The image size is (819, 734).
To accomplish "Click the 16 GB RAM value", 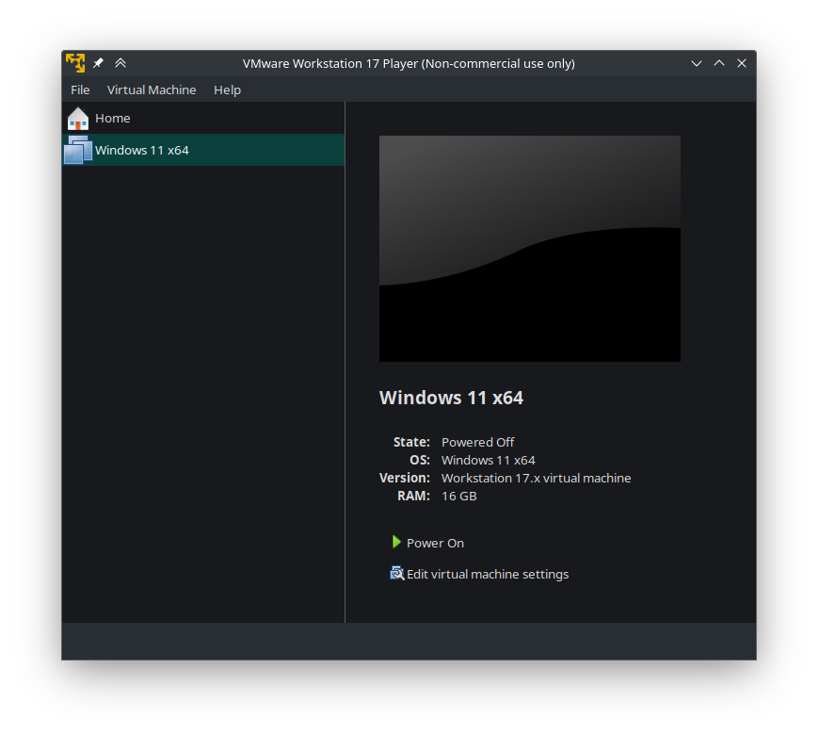I will (458, 497).
